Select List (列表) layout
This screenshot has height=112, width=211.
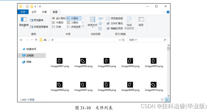click(57, 27)
